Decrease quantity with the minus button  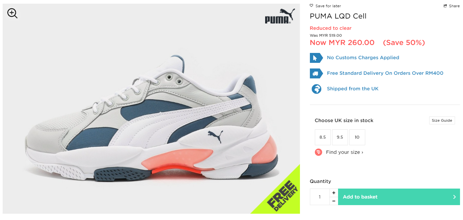pos(334,201)
